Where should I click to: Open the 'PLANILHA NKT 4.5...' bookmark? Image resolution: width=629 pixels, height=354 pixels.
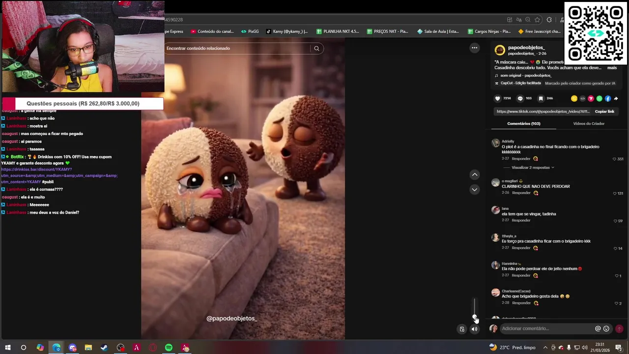tap(338, 31)
